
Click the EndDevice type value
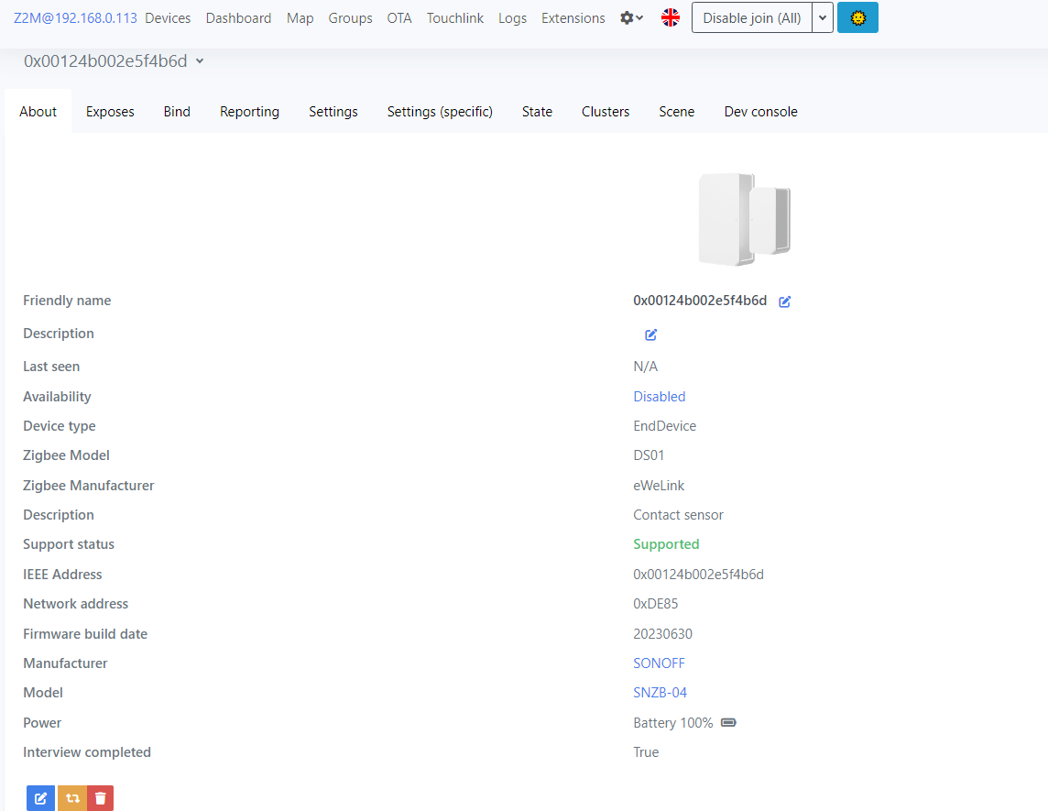coord(664,426)
